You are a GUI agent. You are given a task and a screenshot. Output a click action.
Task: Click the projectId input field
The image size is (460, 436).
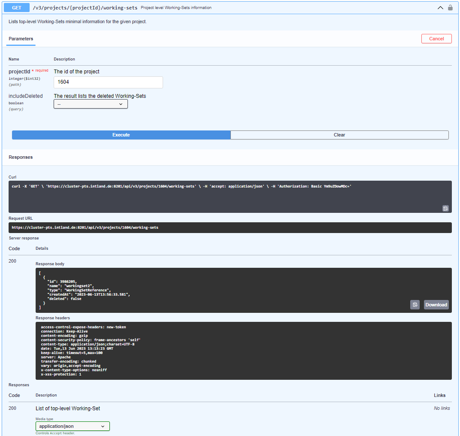coord(108,82)
